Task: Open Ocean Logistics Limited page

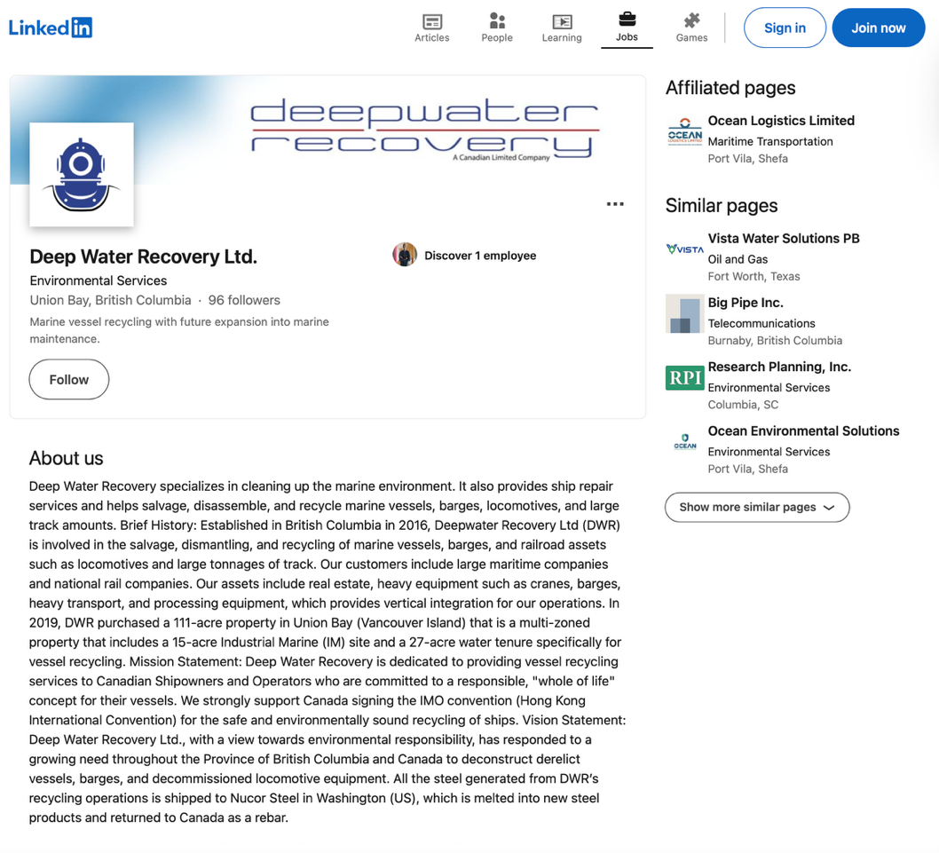Action: click(781, 121)
